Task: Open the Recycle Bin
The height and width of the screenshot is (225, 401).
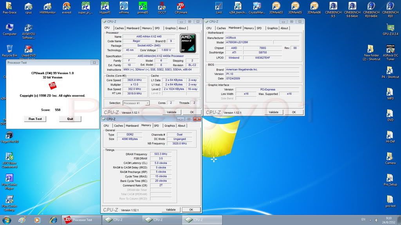Action: pyautogui.click(x=9, y=51)
